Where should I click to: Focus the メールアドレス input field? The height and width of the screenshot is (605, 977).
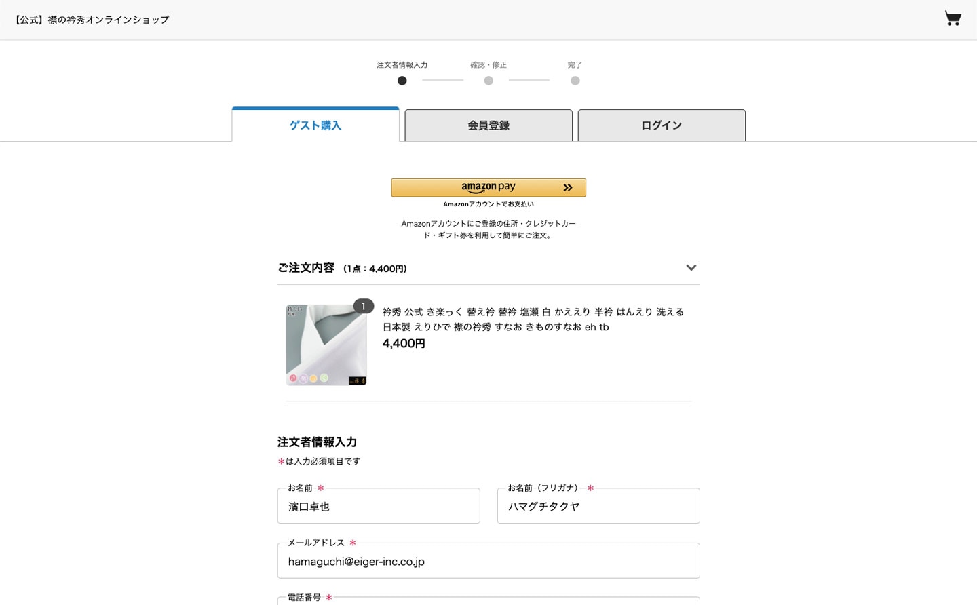point(488,562)
